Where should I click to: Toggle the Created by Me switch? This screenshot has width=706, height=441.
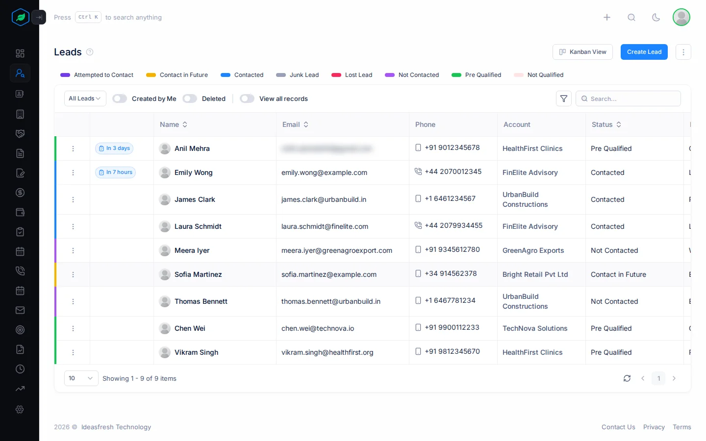[120, 98]
